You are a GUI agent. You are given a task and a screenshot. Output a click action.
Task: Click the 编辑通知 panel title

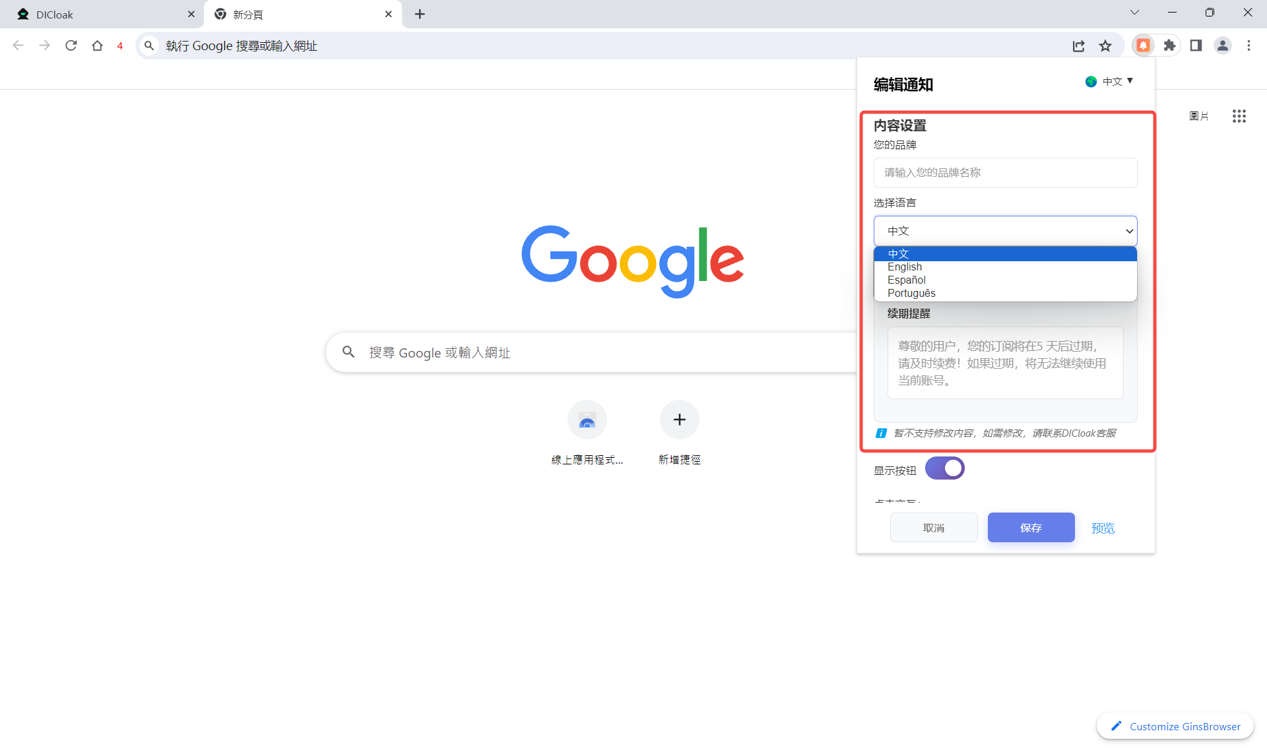[x=903, y=84]
